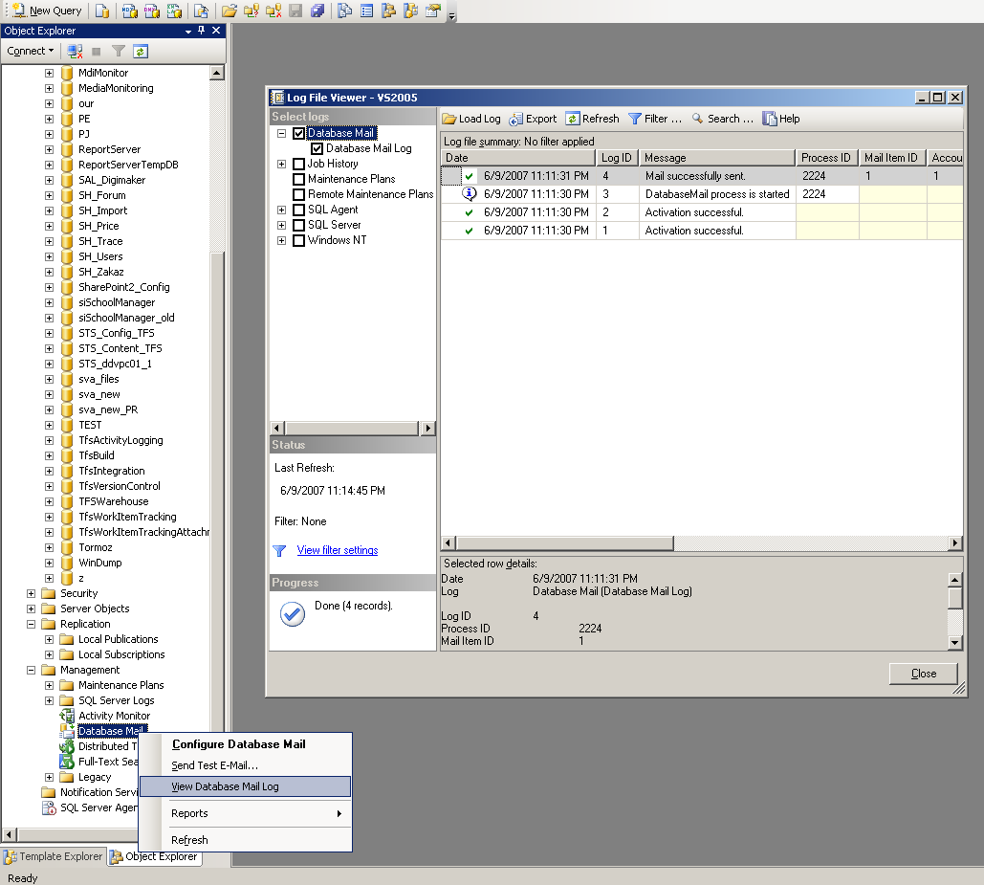This screenshot has height=885, width=984.
Task: Click the Message column header
Action: pyautogui.click(x=717, y=158)
